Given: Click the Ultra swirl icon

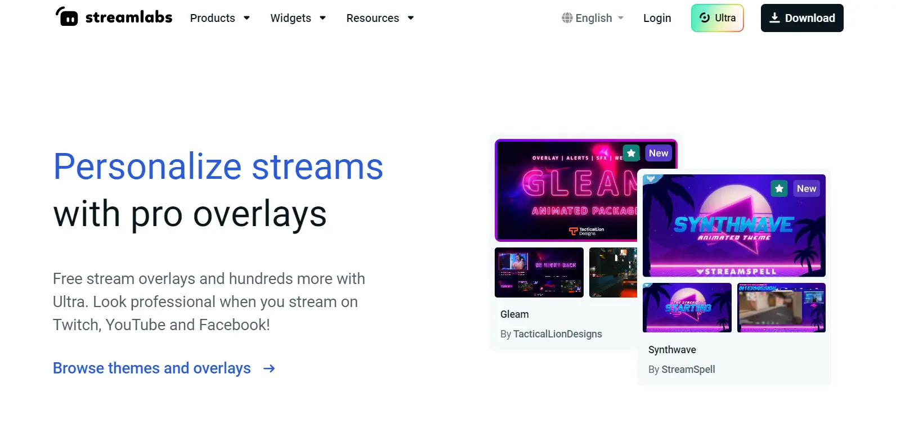Looking at the screenshot, I should [705, 17].
